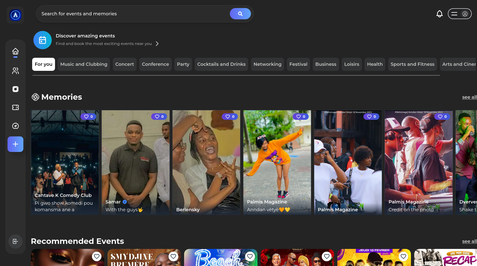Click the logout icon in sidebar
This screenshot has height=266, width=477.
click(x=15, y=241)
